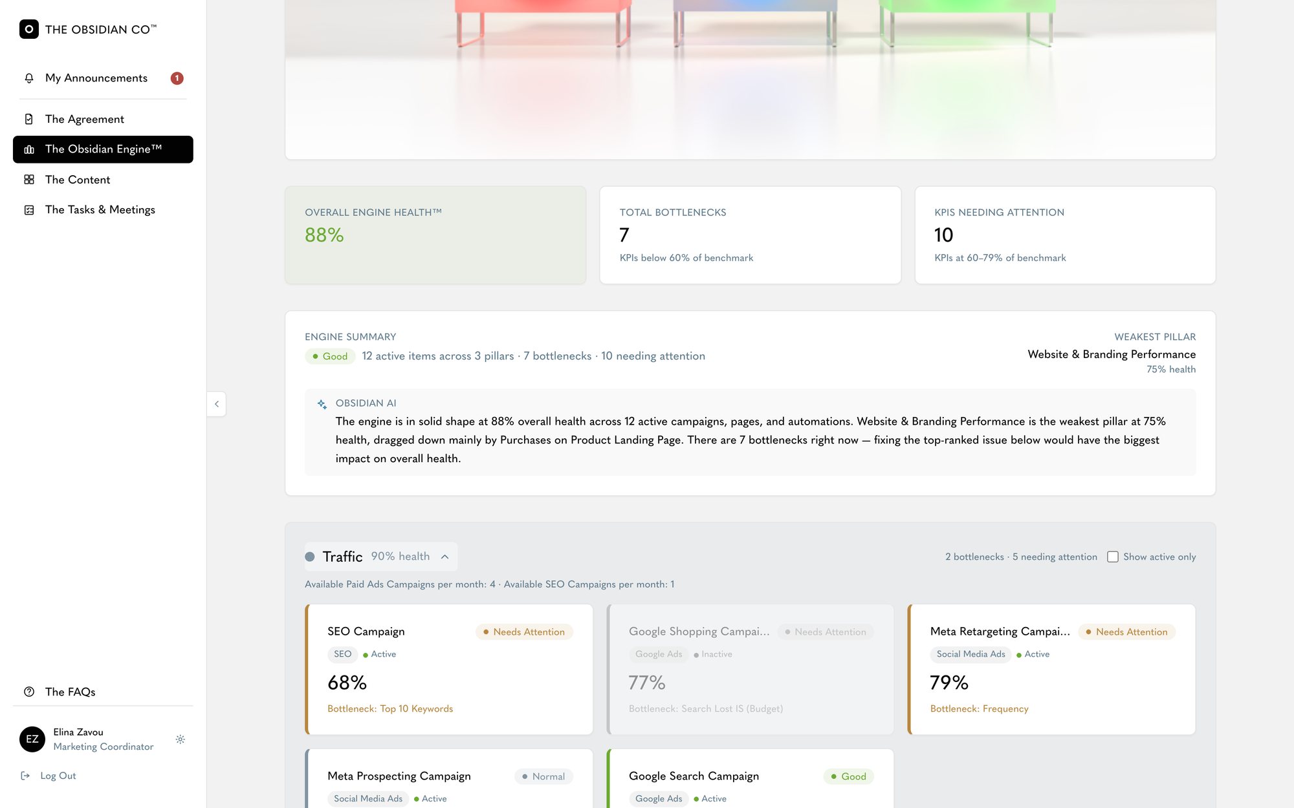Navigate to The Tasks & Meetings
1294x808 pixels.
pos(103,210)
